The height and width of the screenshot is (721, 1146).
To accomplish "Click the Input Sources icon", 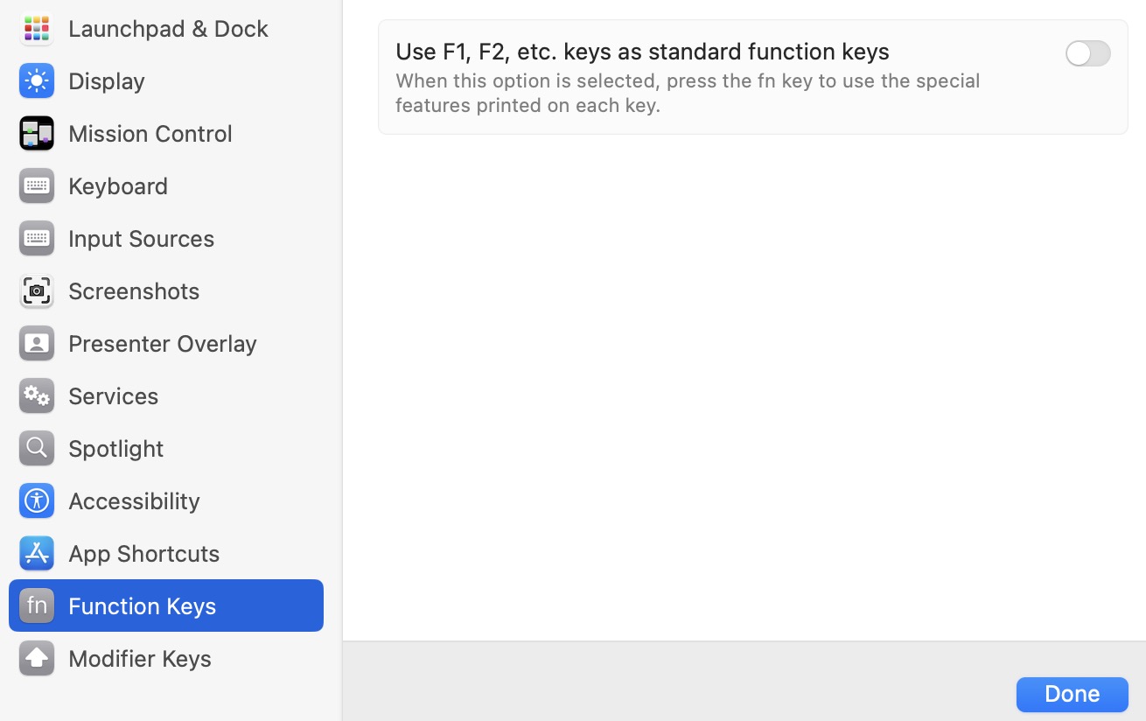I will click(37, 238).
